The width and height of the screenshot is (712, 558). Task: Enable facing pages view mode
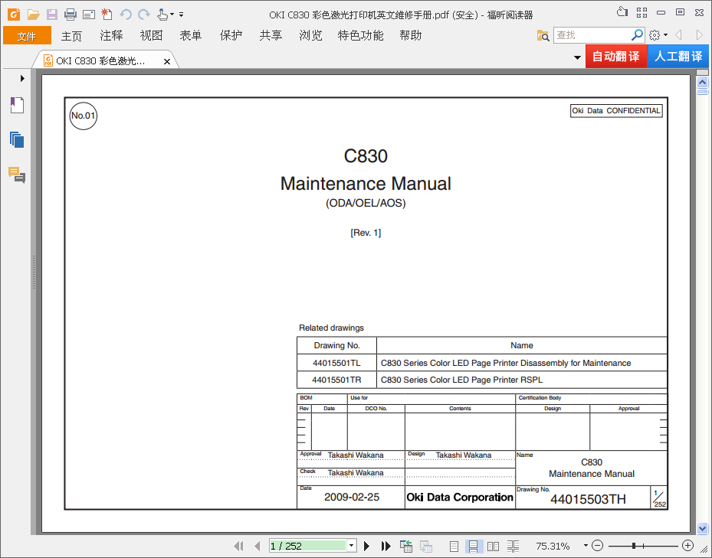[x=493, y=547]
